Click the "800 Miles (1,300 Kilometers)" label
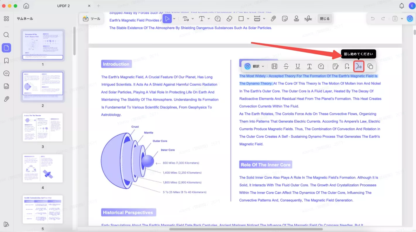The image size is (416, 232). (181, 163)
